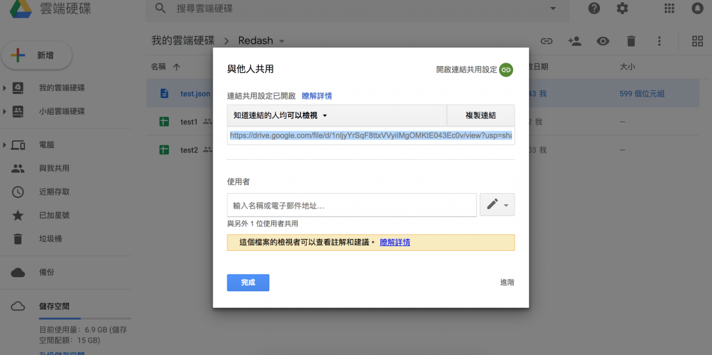
Task: Expand 小組雲端硬碟 tree arrow
Action: (5, 111)
